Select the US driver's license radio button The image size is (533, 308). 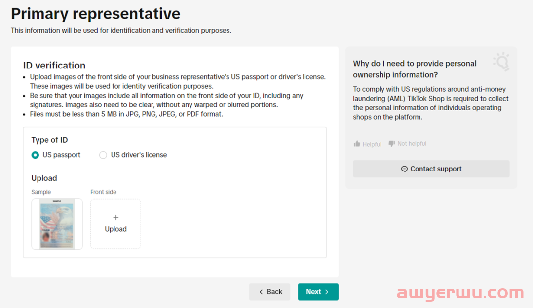pyautogui.click(x=103, y=155)
